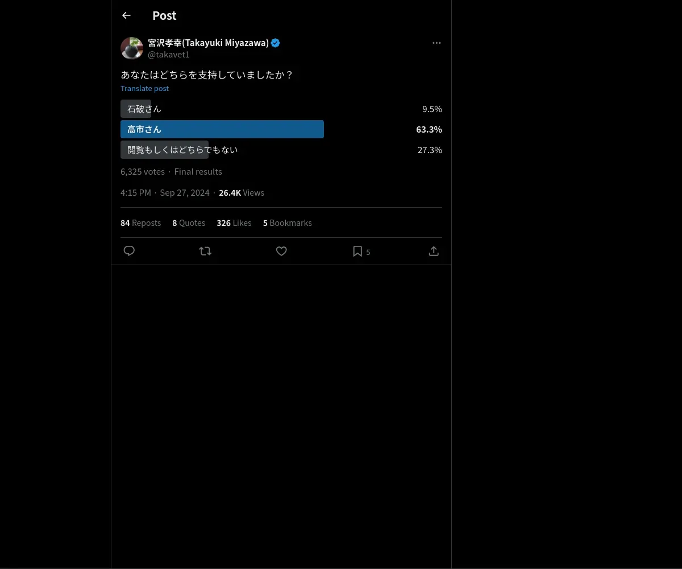Open Takayuki Miyazawa's profile avatar
The width and height of the screenshot is (682, 569).
tap(132, 48)
